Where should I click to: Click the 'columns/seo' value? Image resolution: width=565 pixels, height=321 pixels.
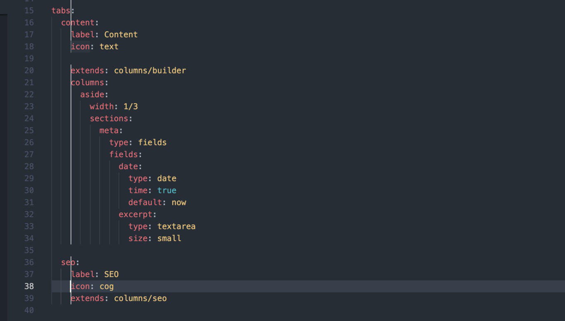click(x=140, y=298)
